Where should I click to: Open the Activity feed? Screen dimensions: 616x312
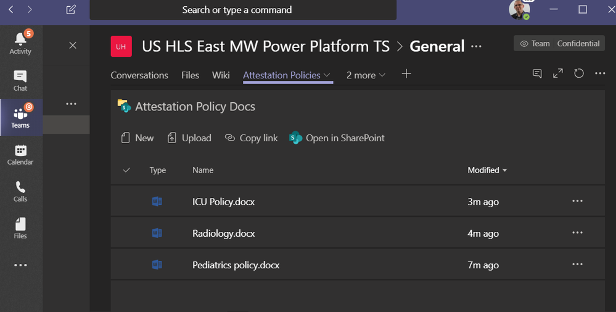[20, 43]
